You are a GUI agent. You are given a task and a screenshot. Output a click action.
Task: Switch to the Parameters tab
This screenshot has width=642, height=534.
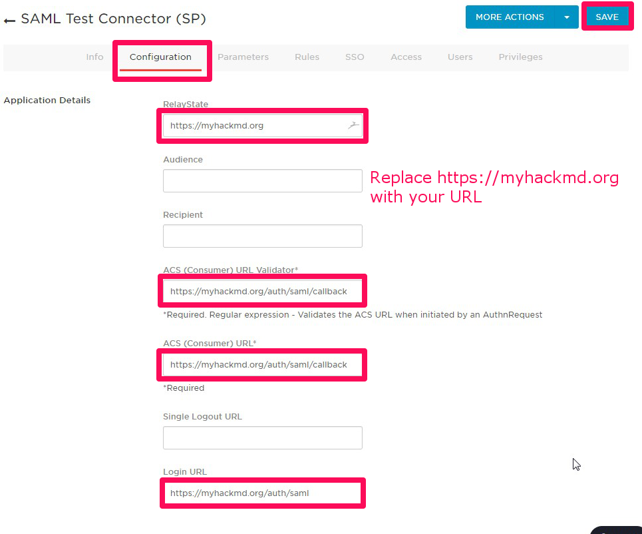tap(243, 57)
